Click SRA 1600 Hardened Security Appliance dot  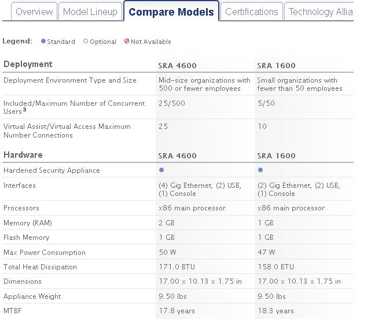pos(260,170)
